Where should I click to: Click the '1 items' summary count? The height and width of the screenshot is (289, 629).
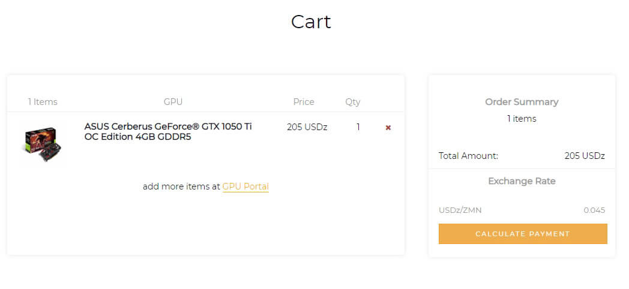coord(522,119)
